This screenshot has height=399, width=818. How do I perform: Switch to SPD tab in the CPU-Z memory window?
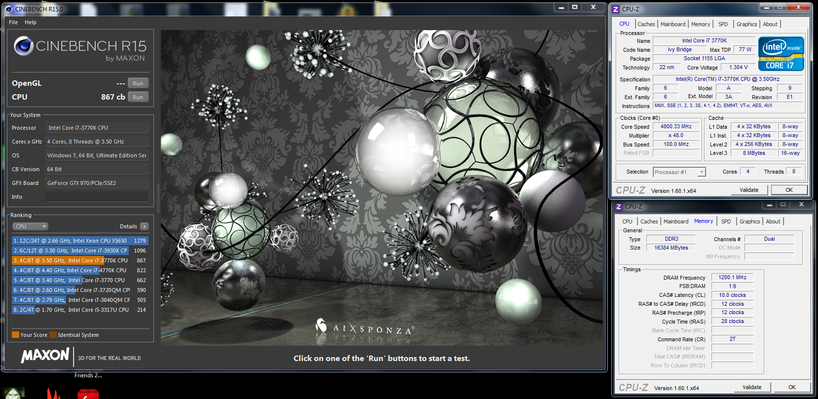(726, 221)
